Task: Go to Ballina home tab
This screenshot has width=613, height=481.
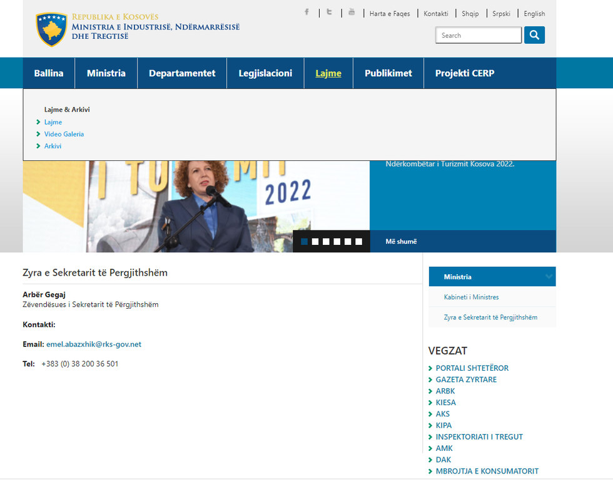Action: point(49,73)
